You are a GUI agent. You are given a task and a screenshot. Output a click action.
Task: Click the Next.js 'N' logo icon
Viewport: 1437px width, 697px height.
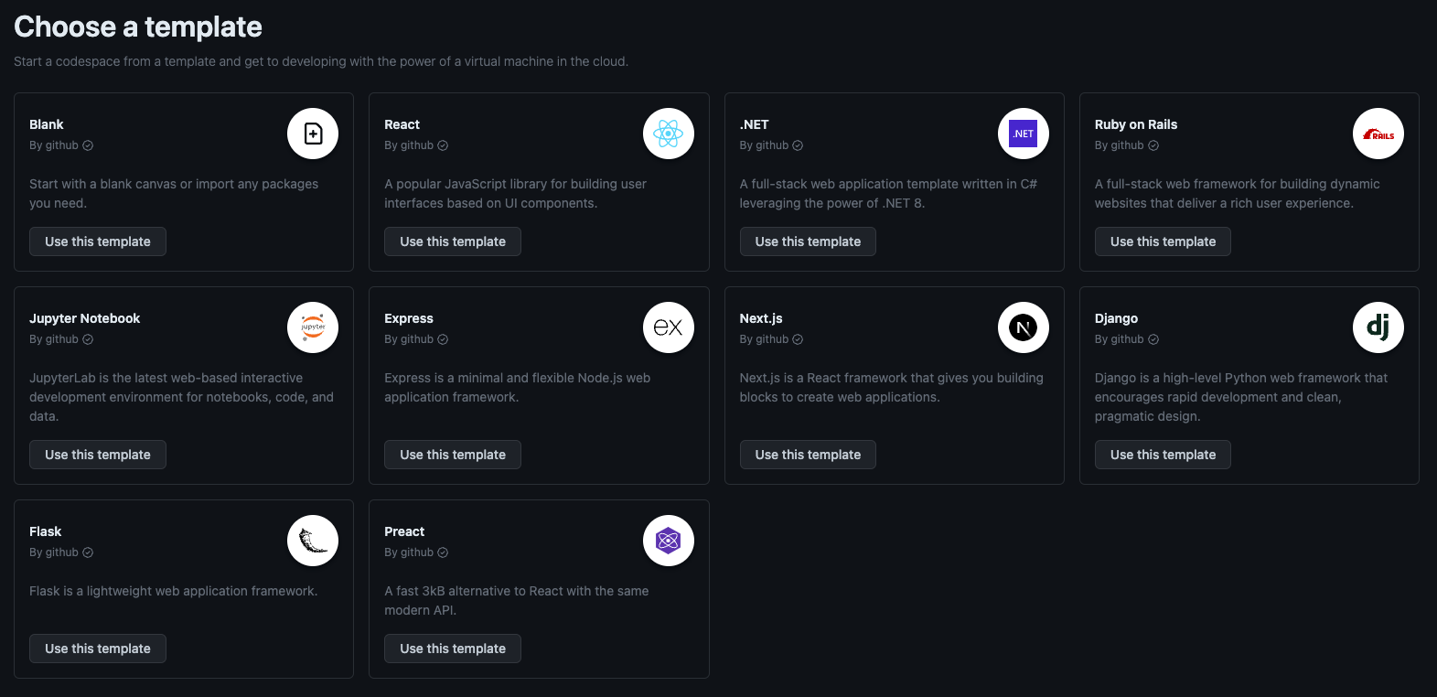pyautogui.click(x=1024, y=327)
